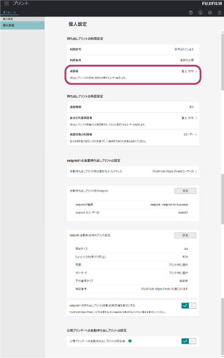Viewport: 224px width, 358px height.
Task: Click 'FUJIFILM IWpro Printと共通になります' value
Action: 165,289
